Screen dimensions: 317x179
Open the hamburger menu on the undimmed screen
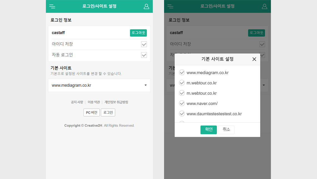pos(52,6)
